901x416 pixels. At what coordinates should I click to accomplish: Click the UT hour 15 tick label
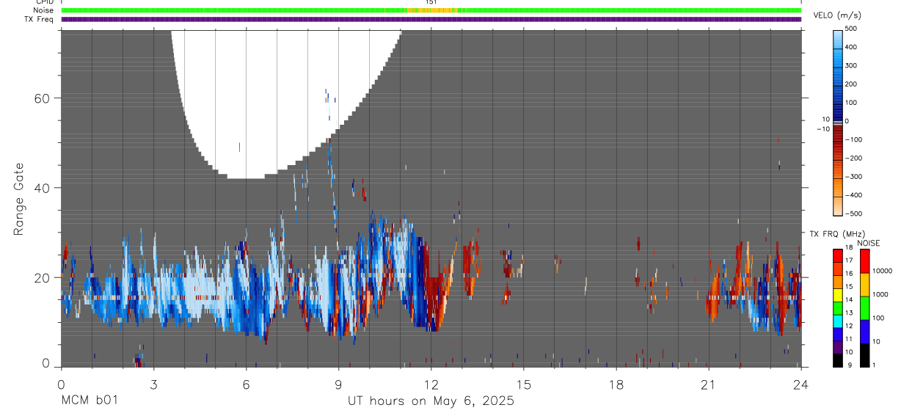coord(524,384)
